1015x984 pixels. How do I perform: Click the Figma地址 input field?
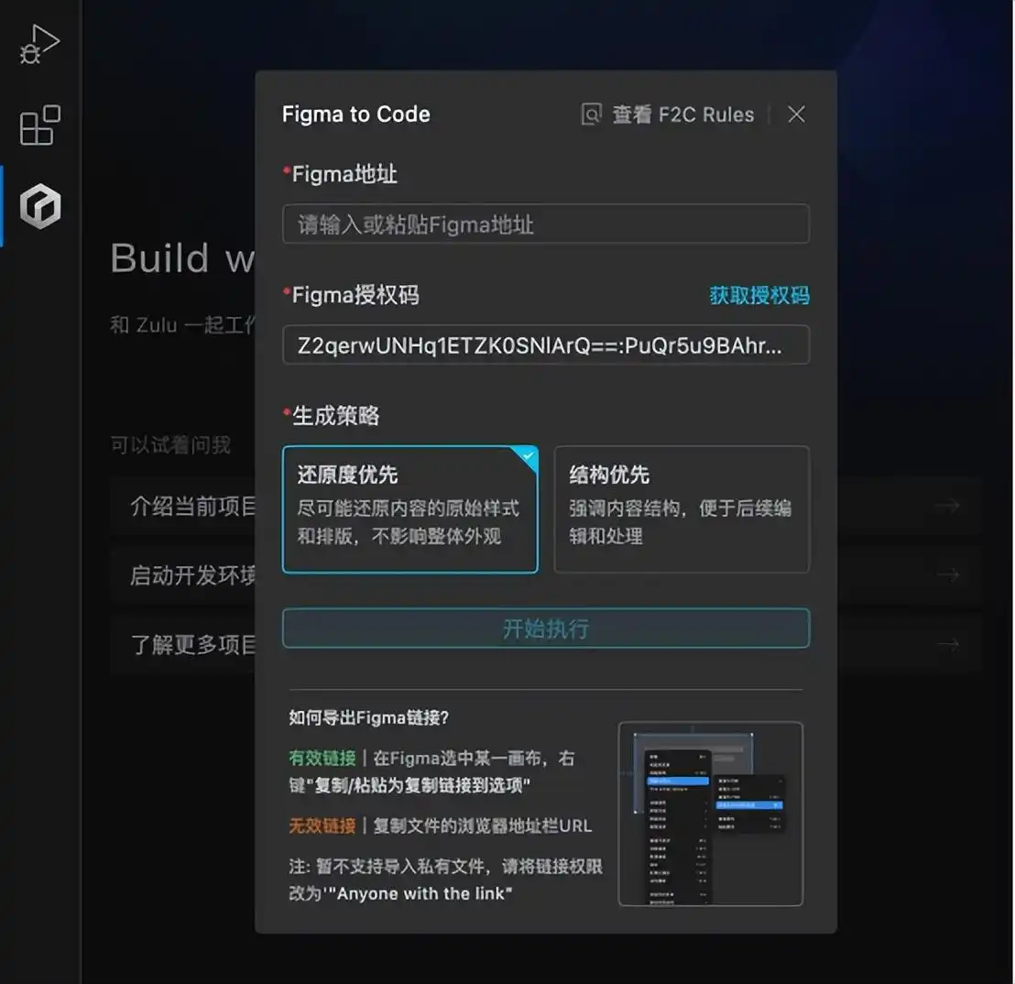[546, 224]
